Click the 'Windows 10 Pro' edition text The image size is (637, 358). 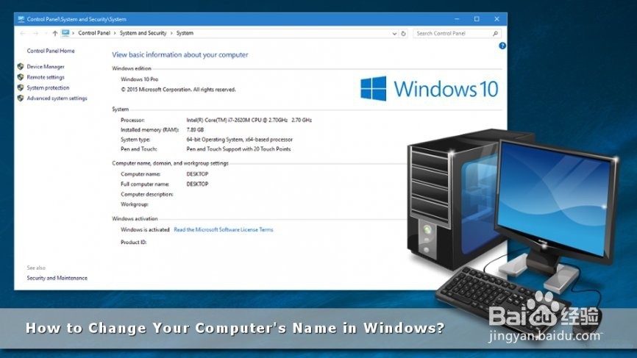coord(139,79)
